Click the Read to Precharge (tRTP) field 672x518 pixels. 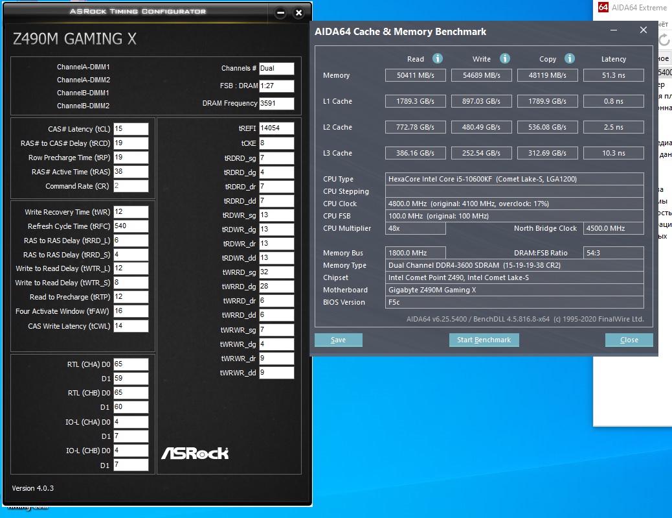coord(131,297)
